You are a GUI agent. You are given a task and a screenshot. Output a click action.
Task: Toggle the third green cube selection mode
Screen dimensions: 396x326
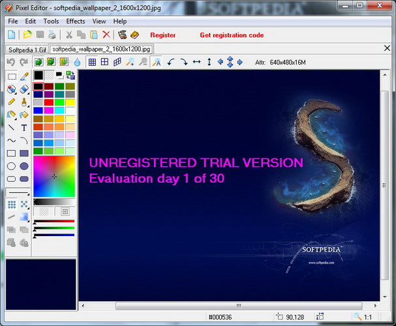tap(64, 62)
